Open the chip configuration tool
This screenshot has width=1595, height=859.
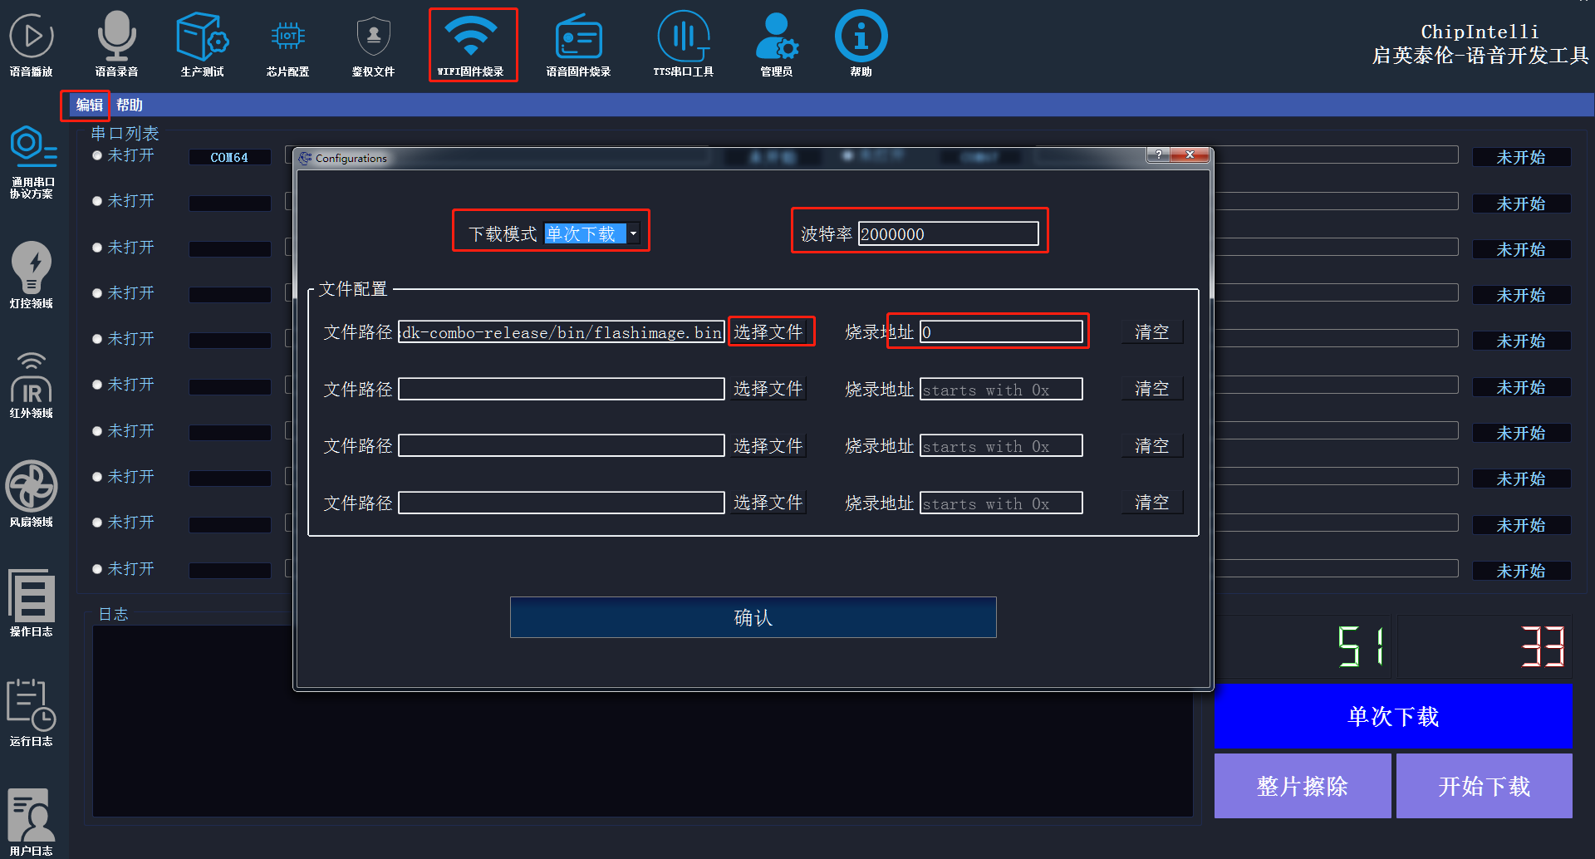pos(287,46)
